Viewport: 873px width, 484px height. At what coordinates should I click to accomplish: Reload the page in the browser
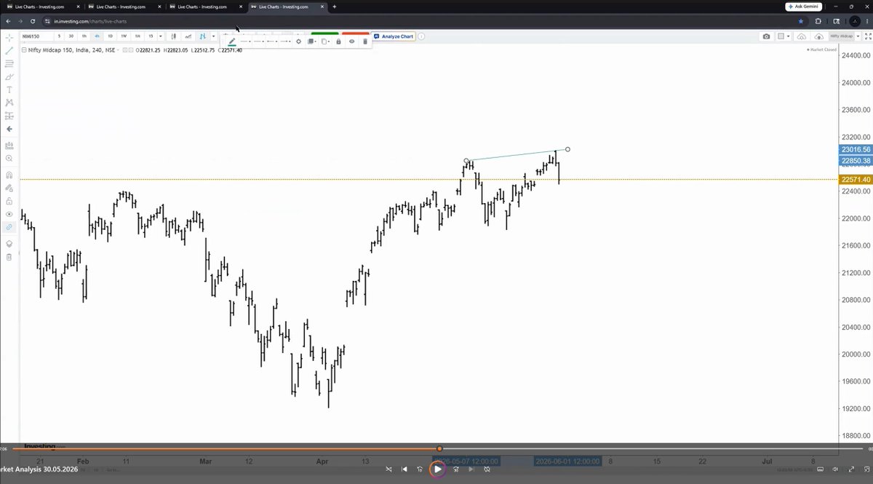pos(32,21)
